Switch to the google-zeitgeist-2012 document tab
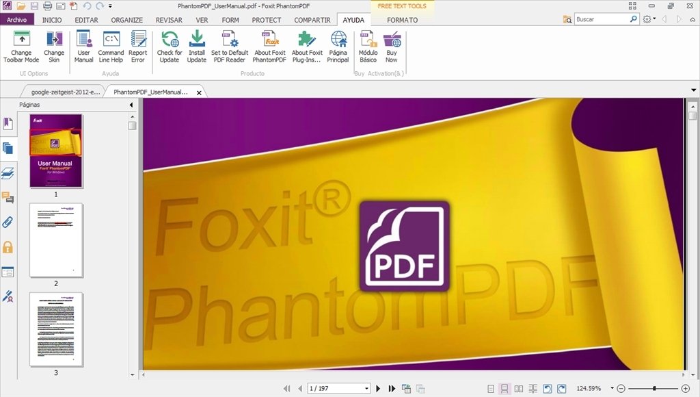 [66, 92]
